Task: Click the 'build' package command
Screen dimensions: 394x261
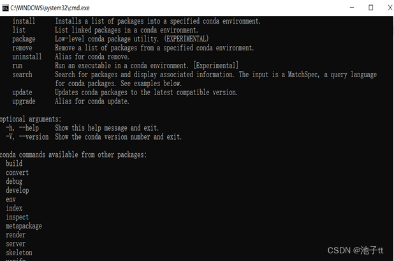Action: tap(14, 164)
